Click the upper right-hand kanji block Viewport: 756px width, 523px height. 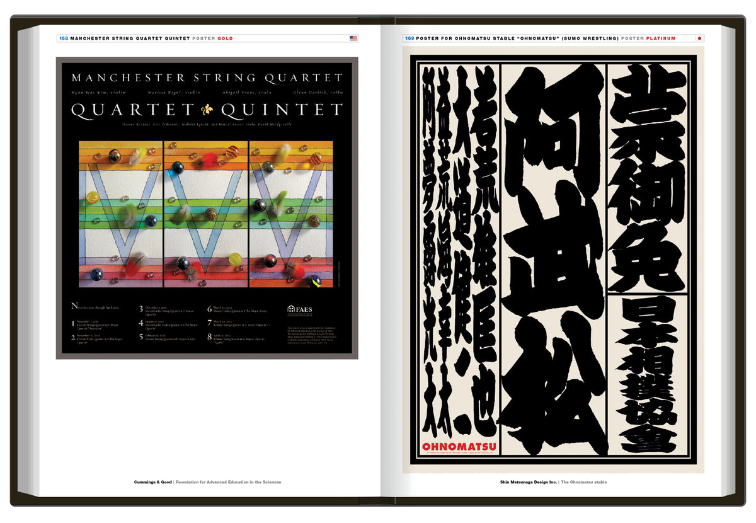(648, 178)
